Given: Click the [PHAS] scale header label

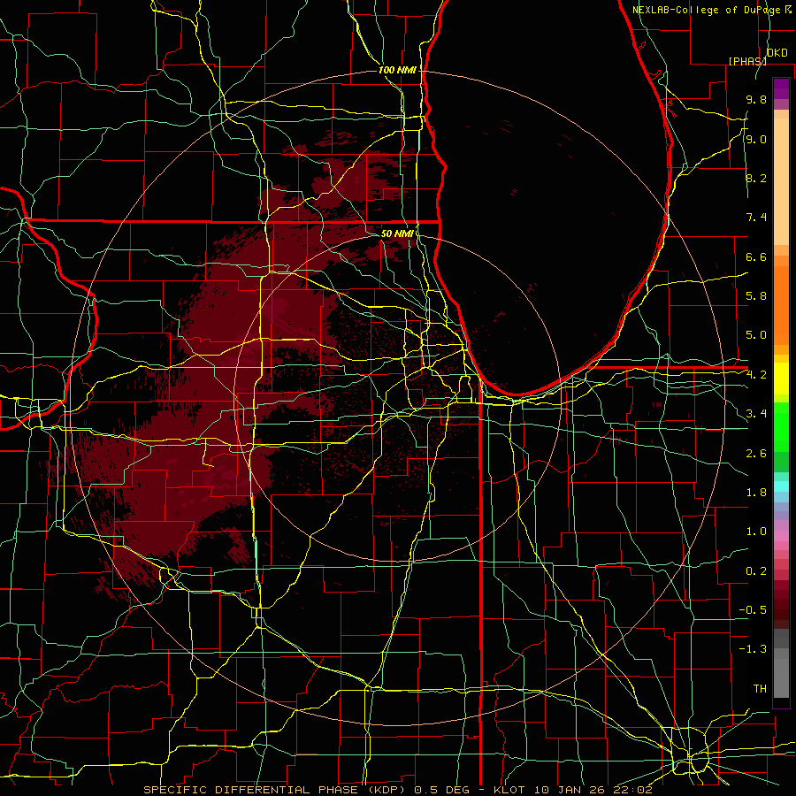Looking at the screenshot, I should pyautogui.click(x=747, y=61).
